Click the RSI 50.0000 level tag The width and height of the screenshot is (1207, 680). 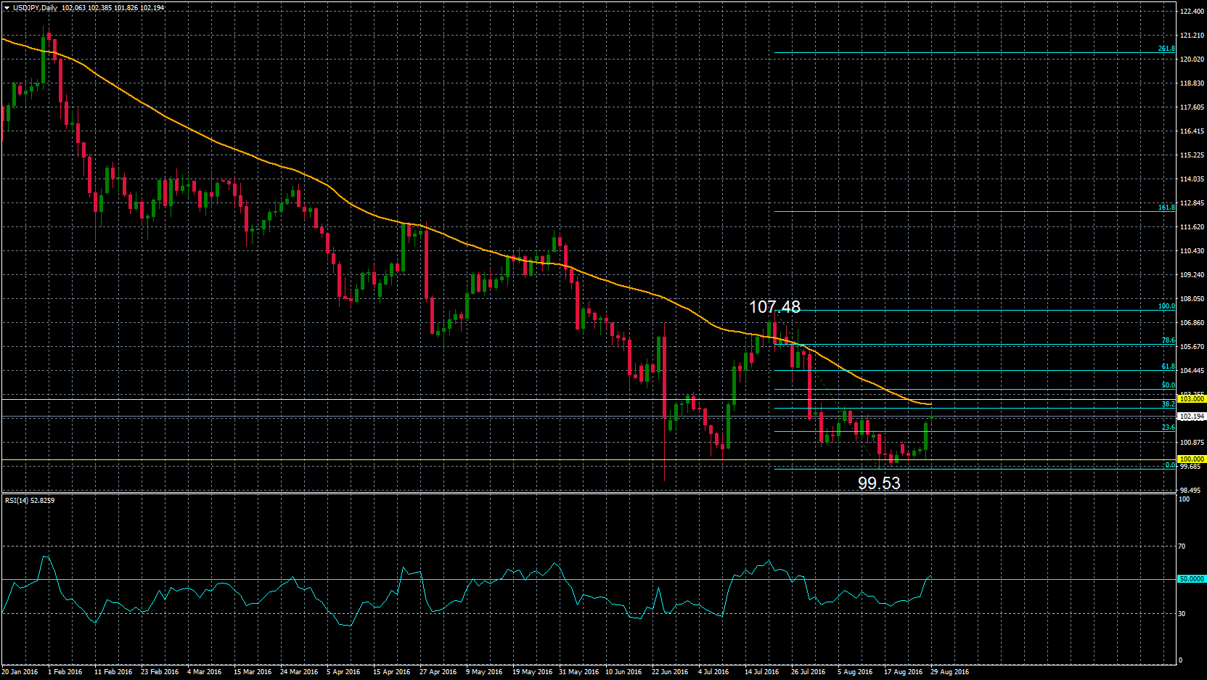(x=1192, y=579)
